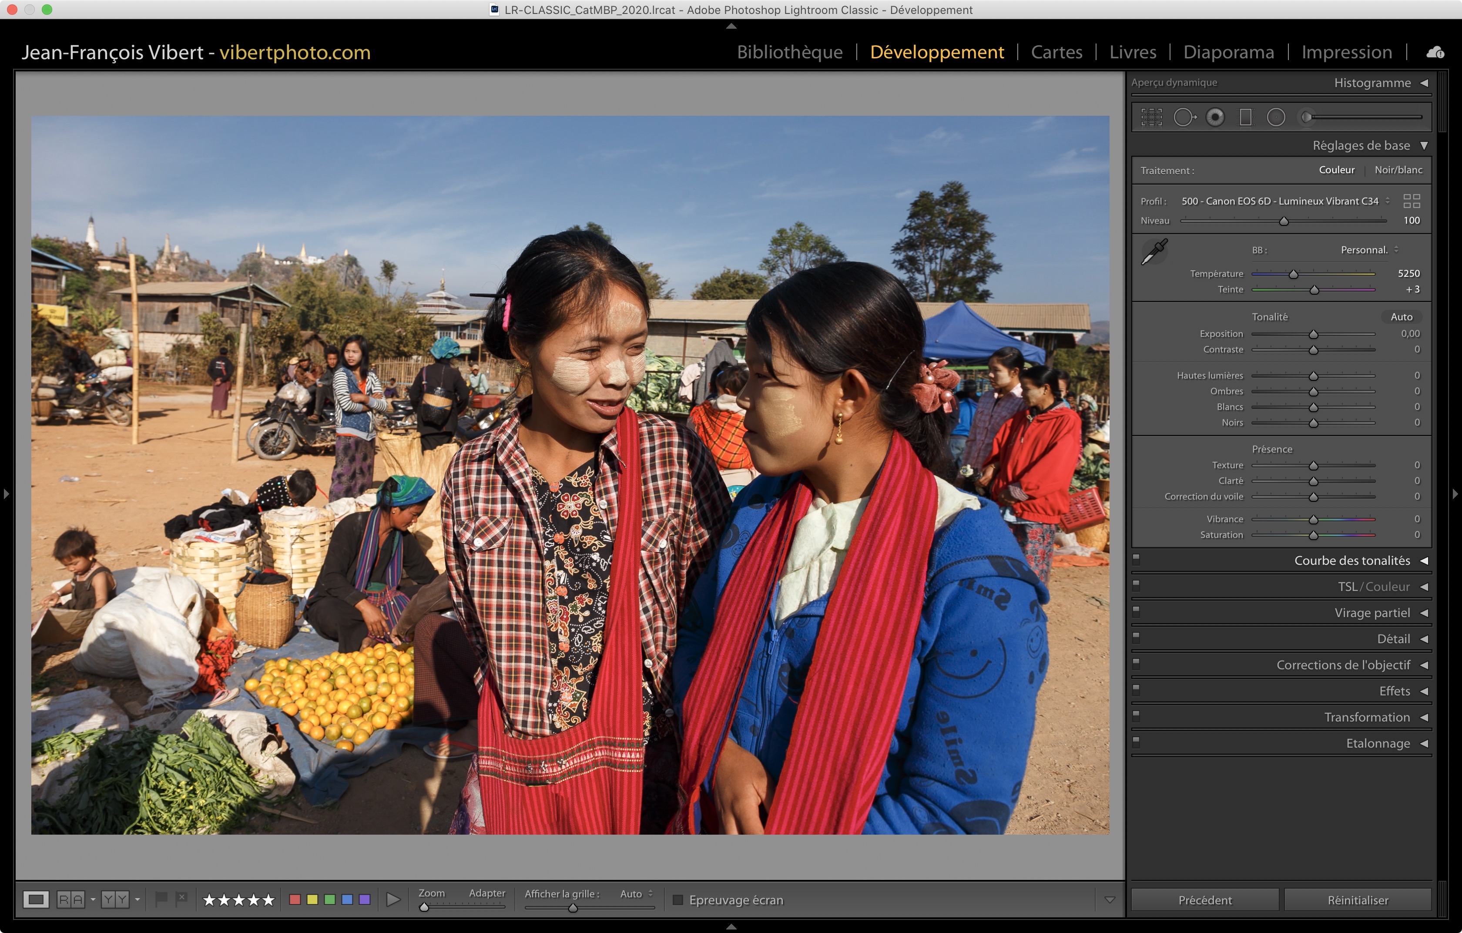Image resolution: width=1462 pixels, height=933 pixels.
Task: Pick the white balance eyedropper tool
Action: pos(1154,251)
